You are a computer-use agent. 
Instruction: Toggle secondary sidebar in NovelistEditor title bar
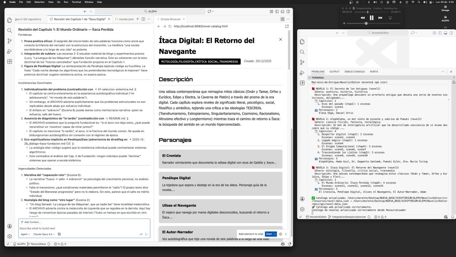[451, 33]
